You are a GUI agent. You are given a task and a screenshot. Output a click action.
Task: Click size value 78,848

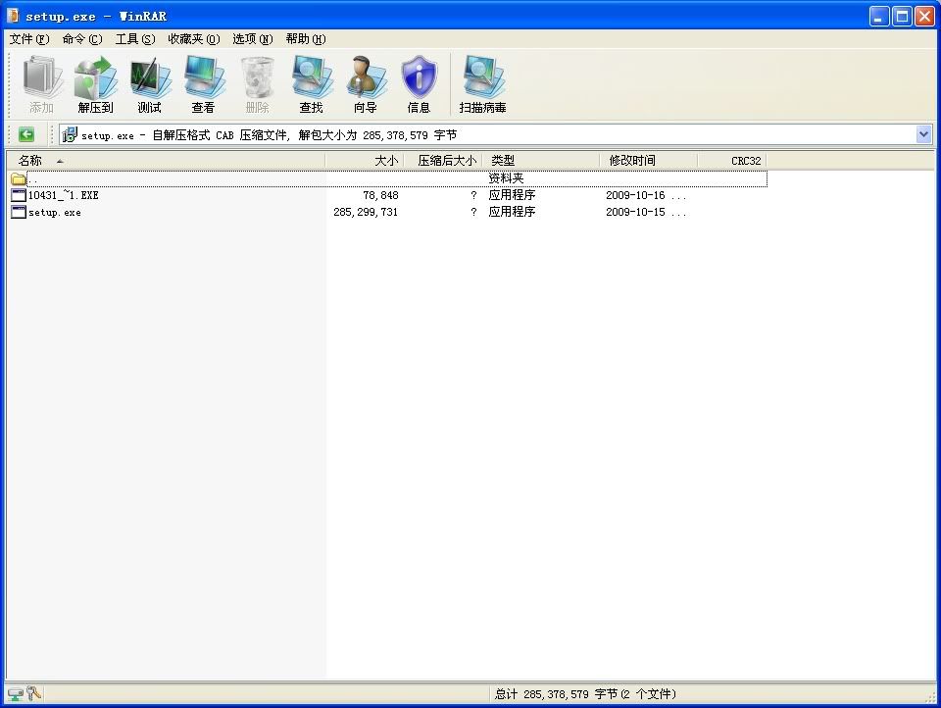coord(380,195)
